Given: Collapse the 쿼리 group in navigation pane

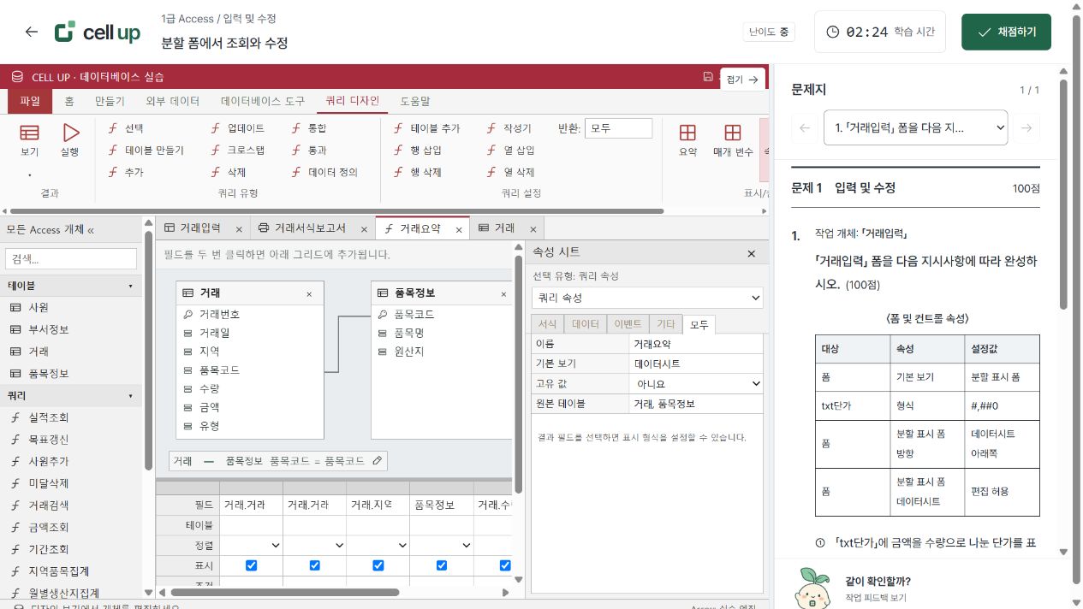Looking at the screenshot, I should point(131,396).
